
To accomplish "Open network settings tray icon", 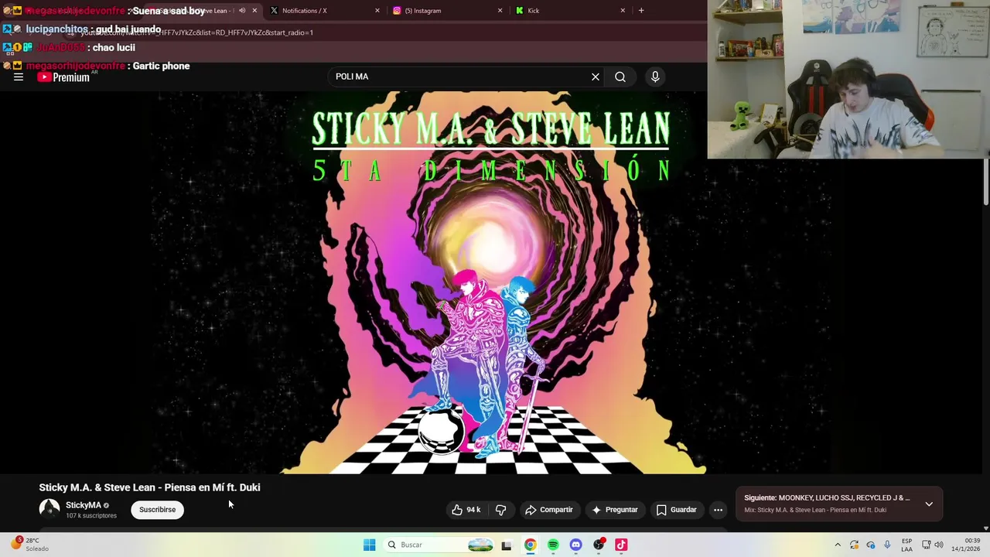I will pyautogui.click(x=926, y=545).
